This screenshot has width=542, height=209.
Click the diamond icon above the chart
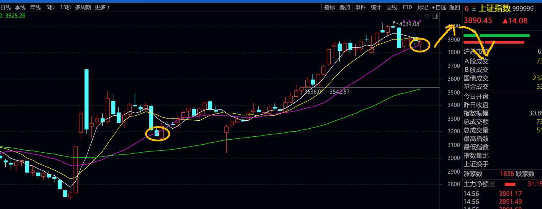427,16
